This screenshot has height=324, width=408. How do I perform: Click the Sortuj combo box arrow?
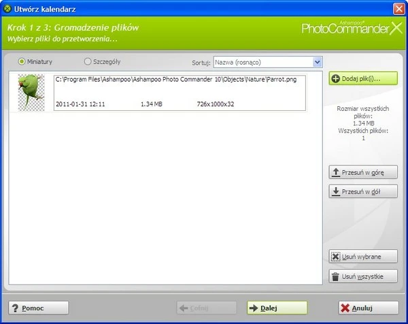pyautogui.click(x=317, y=62)
